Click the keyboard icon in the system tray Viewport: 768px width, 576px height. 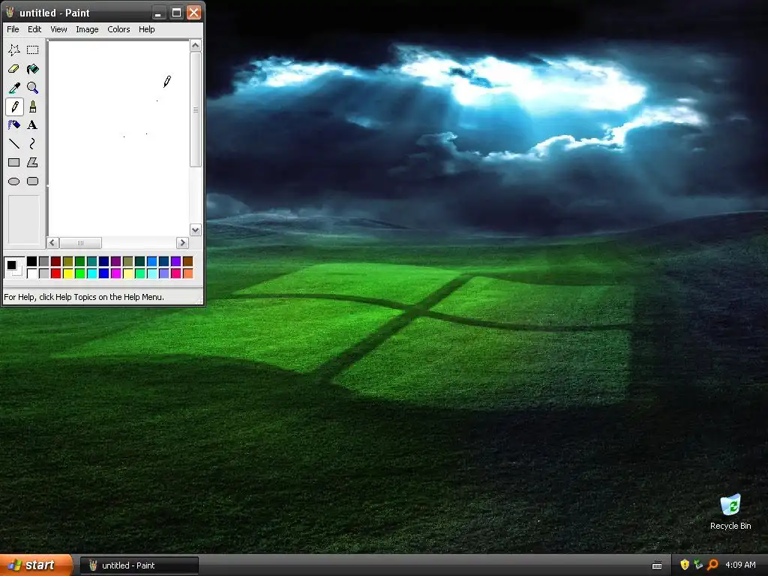pos(657,565)
